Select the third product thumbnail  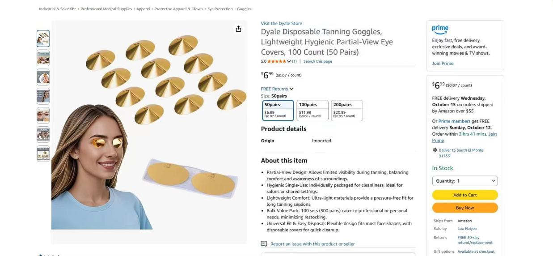coord(43,77)
